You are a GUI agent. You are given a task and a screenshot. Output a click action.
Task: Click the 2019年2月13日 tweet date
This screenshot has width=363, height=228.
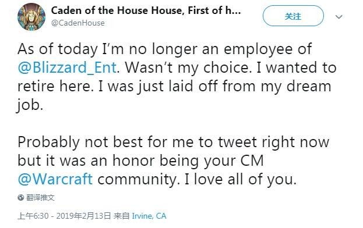click(x=83, y=216)
